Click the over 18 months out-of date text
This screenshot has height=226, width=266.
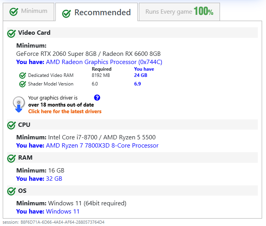pos(61,105)
